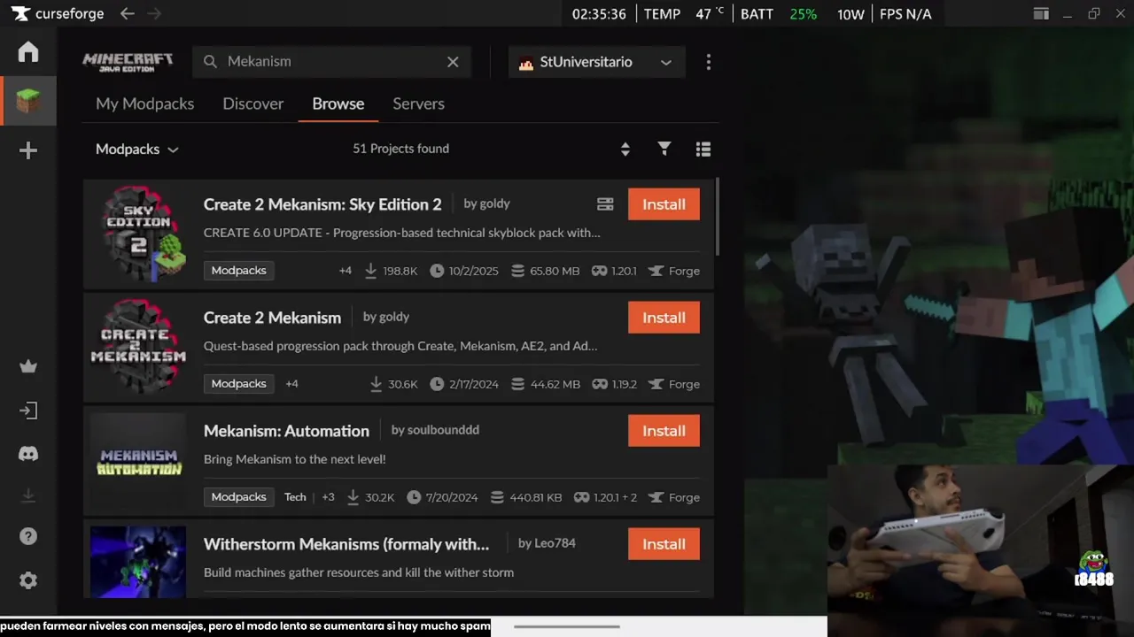This screenshot has width=1134, height=637.
Task: Open the premium crown icon
Action: coord(28,366)
